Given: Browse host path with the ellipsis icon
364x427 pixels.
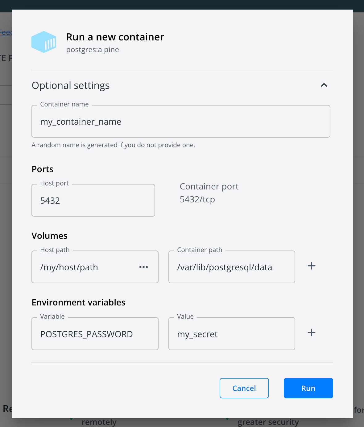Looking at the screenshot, I should point(143,267).
